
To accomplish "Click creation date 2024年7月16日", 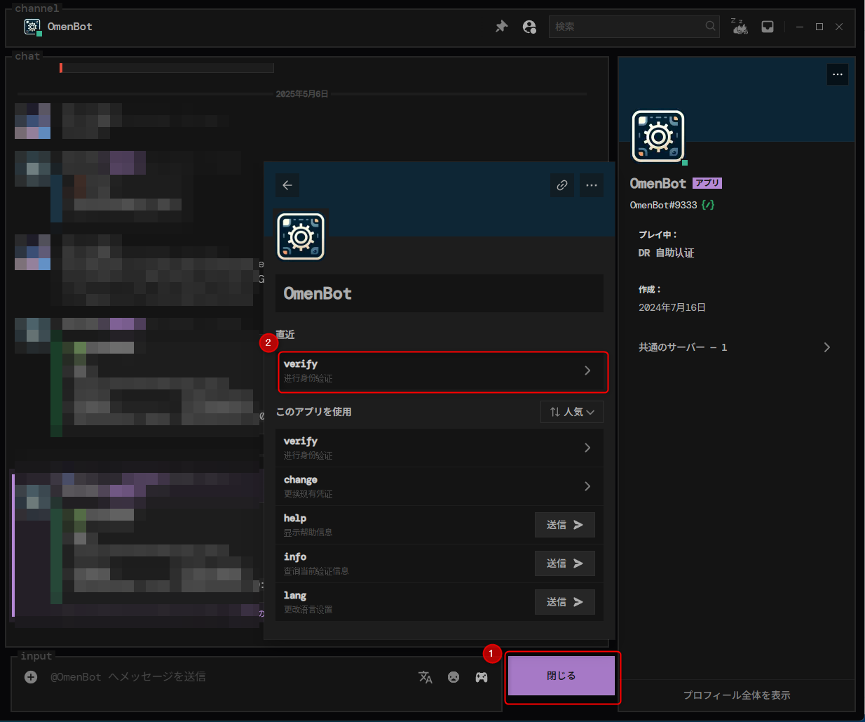I will [672, 307].
